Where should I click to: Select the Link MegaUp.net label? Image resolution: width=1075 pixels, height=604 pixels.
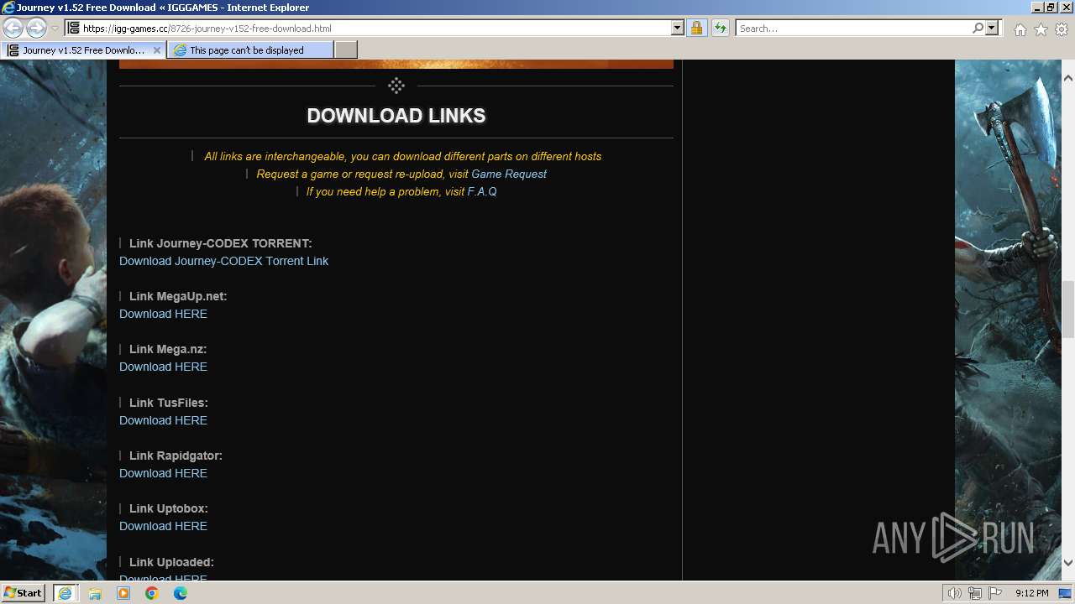coord(178,296)
